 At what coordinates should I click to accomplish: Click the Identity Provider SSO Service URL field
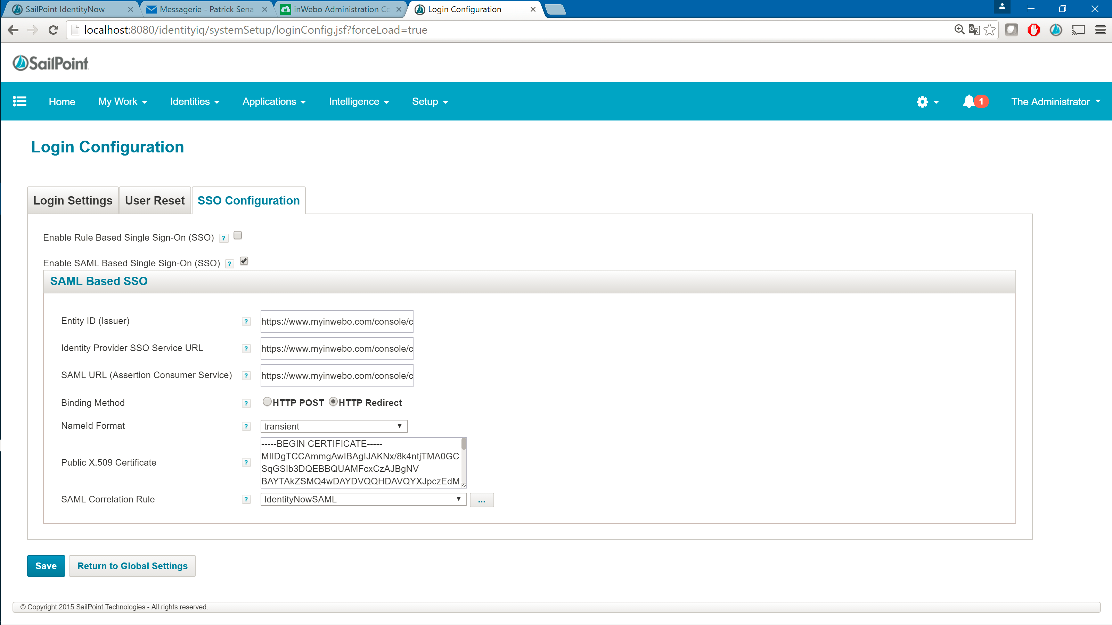(337, 349)
